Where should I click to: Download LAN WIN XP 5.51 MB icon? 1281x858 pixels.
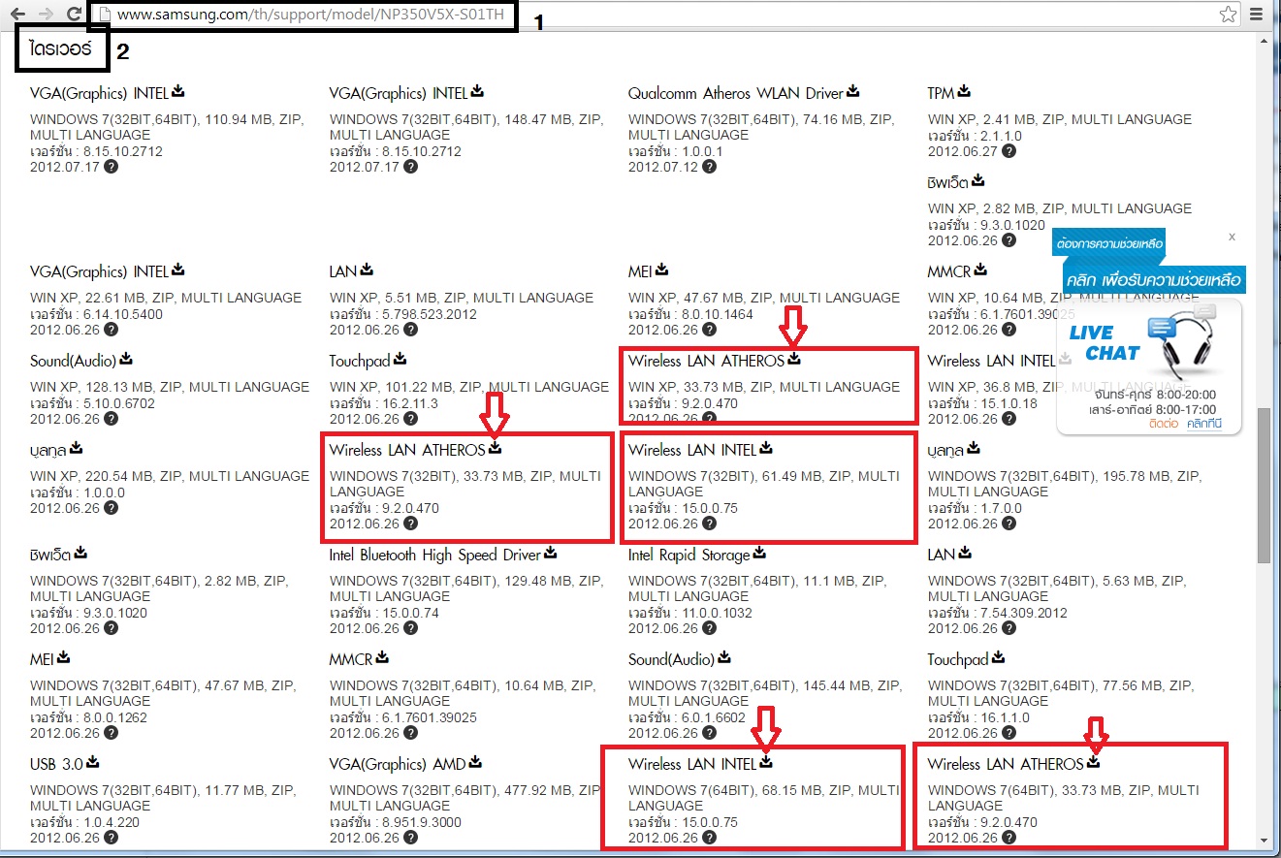click(367, 270)
